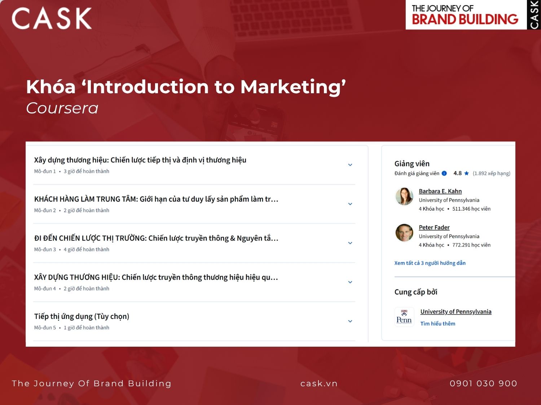Open Peter Fader profile photo
This screenshot has height=405, width=541.
pos(404,233)
